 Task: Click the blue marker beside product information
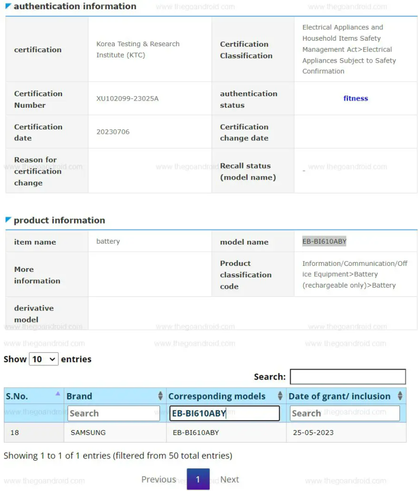8,220
